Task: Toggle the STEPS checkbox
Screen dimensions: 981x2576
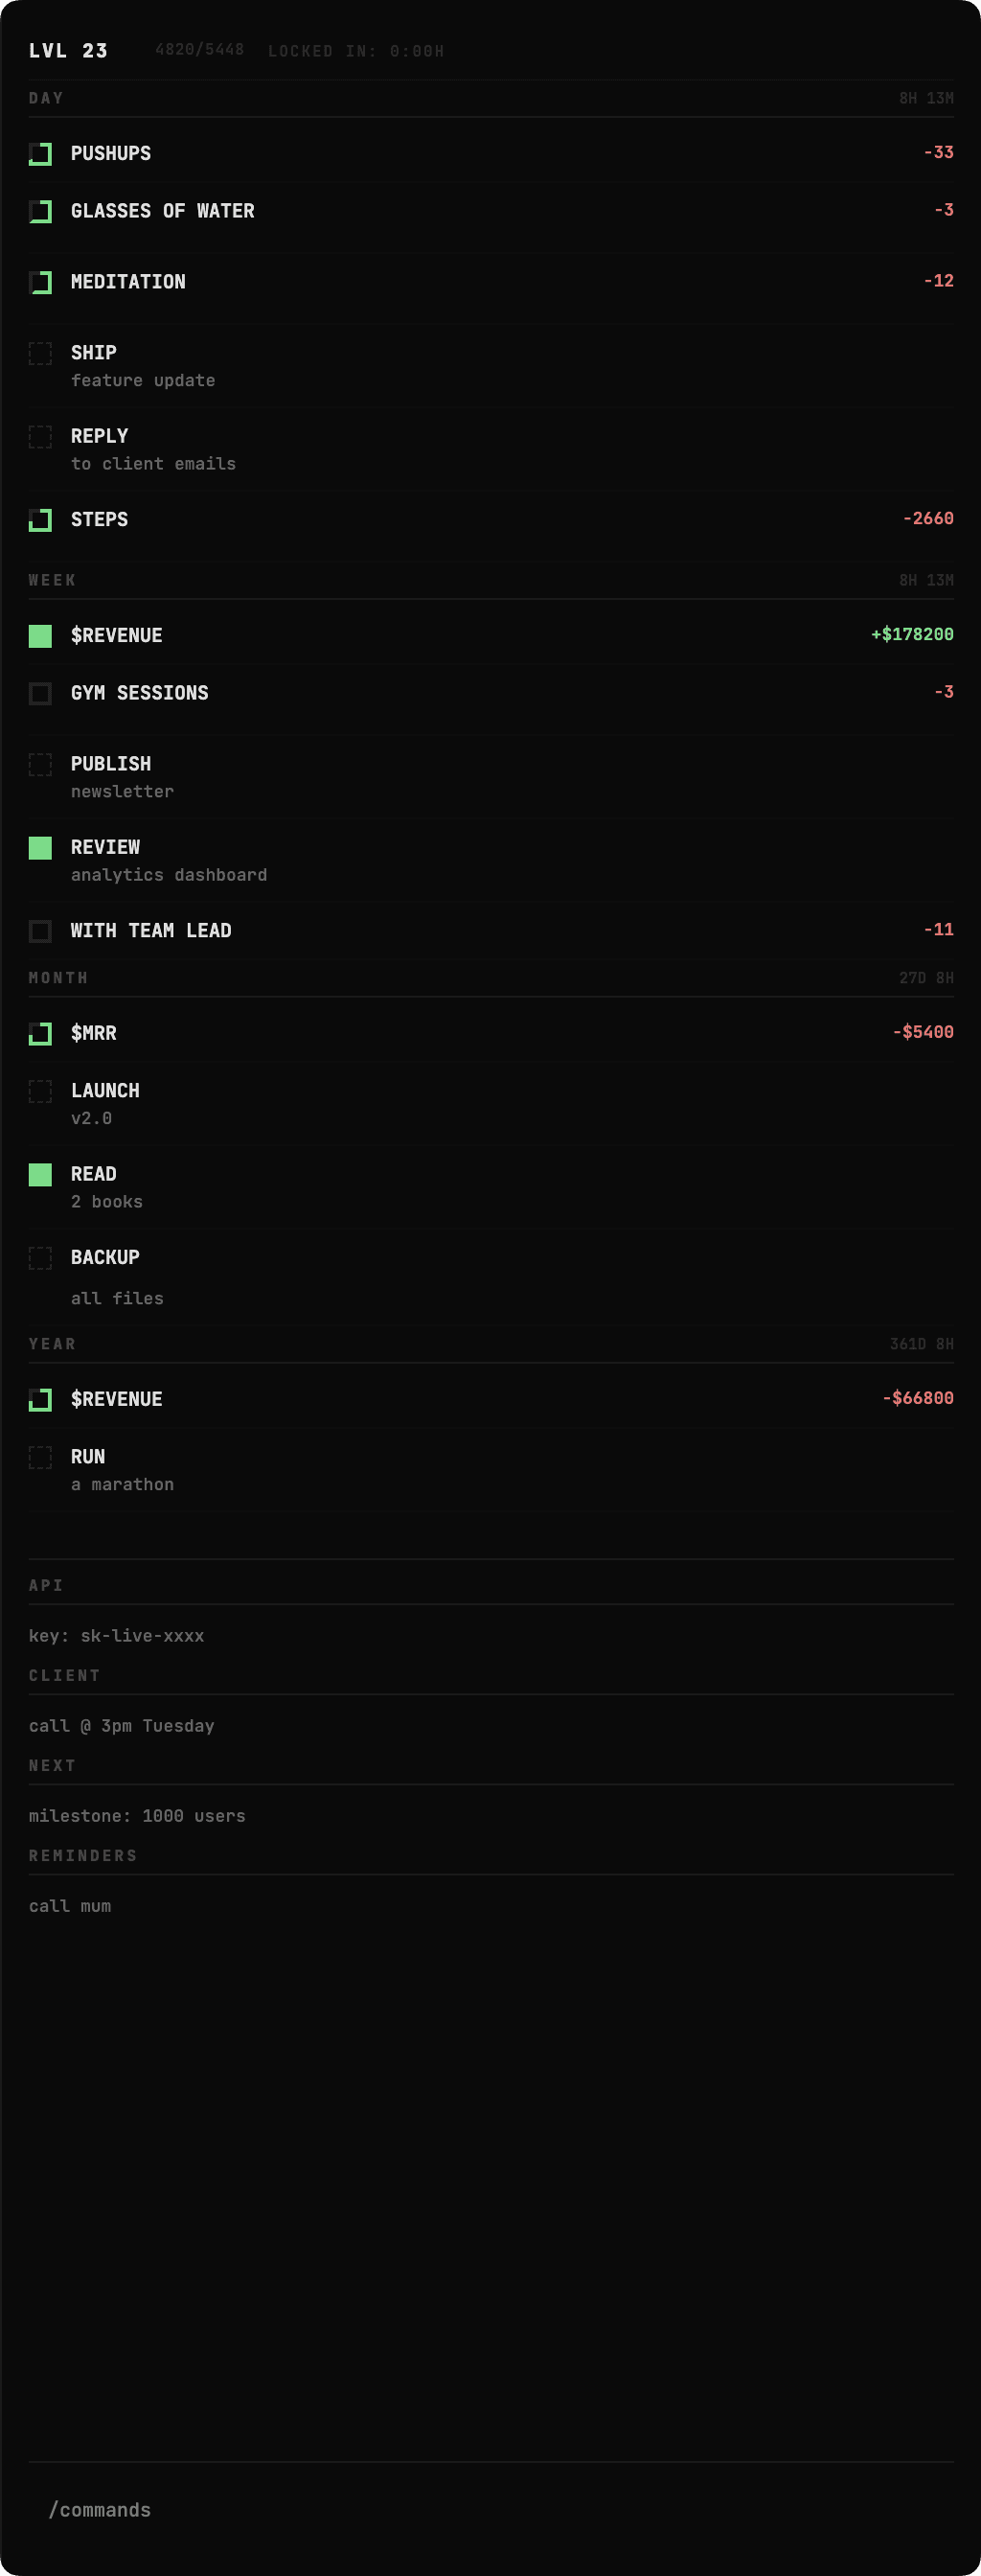Action: 41,521
